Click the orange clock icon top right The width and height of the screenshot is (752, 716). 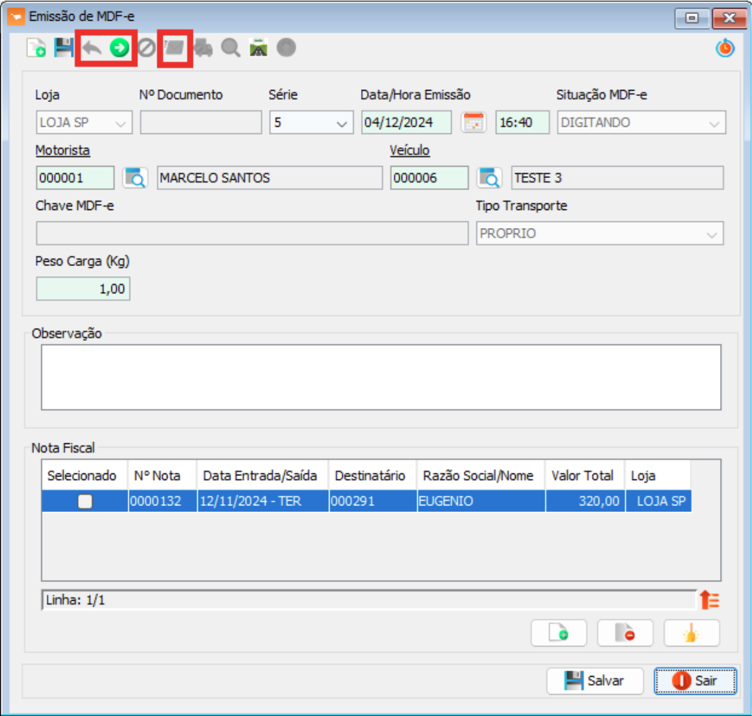coord(725,48)
